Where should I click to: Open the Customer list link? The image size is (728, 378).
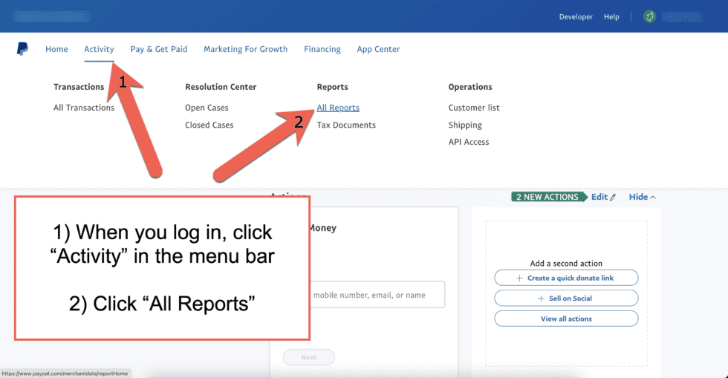click(474, 108)
